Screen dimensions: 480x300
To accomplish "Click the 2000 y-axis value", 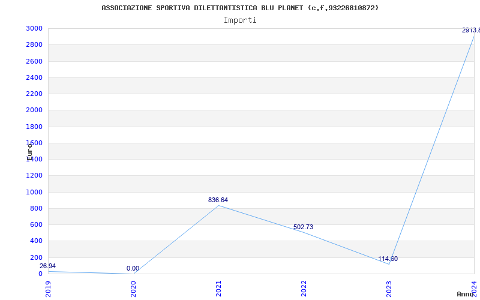I will 34,110.
